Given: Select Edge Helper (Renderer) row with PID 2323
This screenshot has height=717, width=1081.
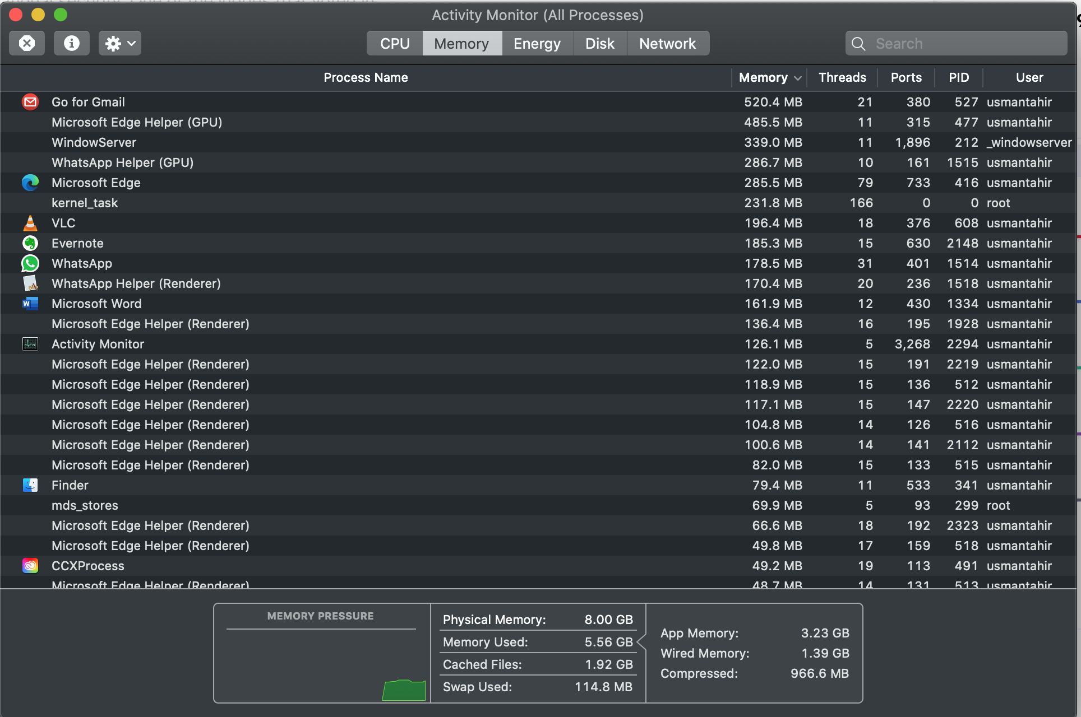Looking at the screenshot, I should (538, 525).
